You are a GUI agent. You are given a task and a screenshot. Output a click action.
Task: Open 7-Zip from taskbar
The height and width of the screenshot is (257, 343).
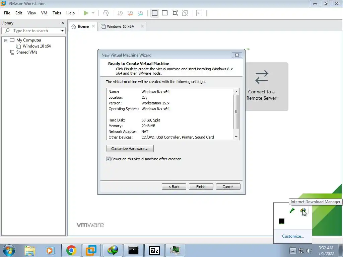click(154, 250)
